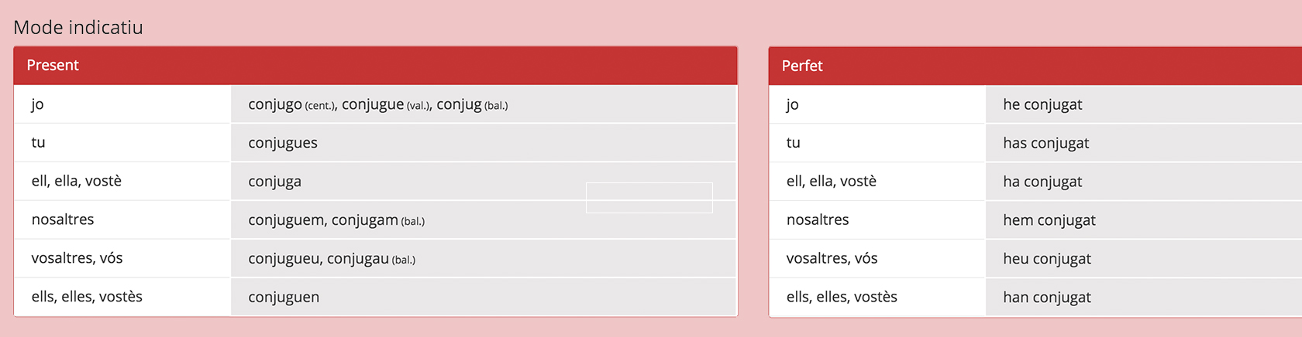Click the Balearic form conjugau
The image size is (1302, 337).
click(x=357, y=259)
